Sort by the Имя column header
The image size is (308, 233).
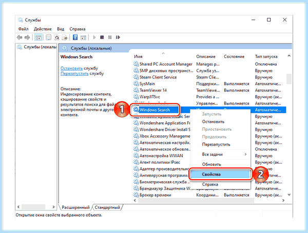click(138, 57)
